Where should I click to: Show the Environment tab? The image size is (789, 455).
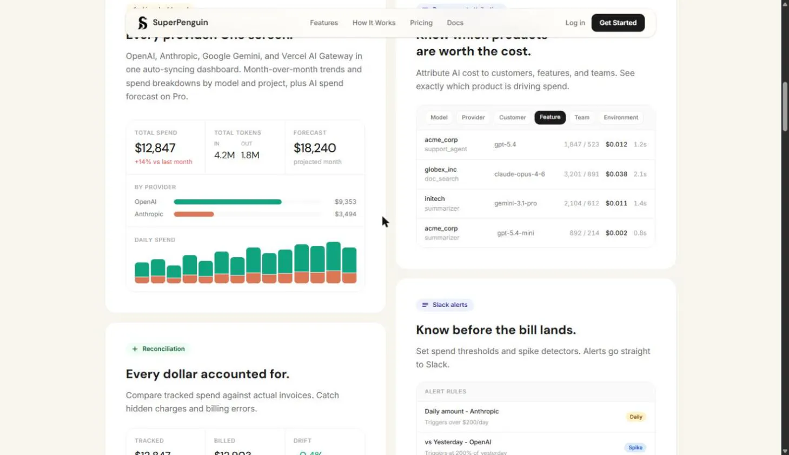tap(621, 117)
